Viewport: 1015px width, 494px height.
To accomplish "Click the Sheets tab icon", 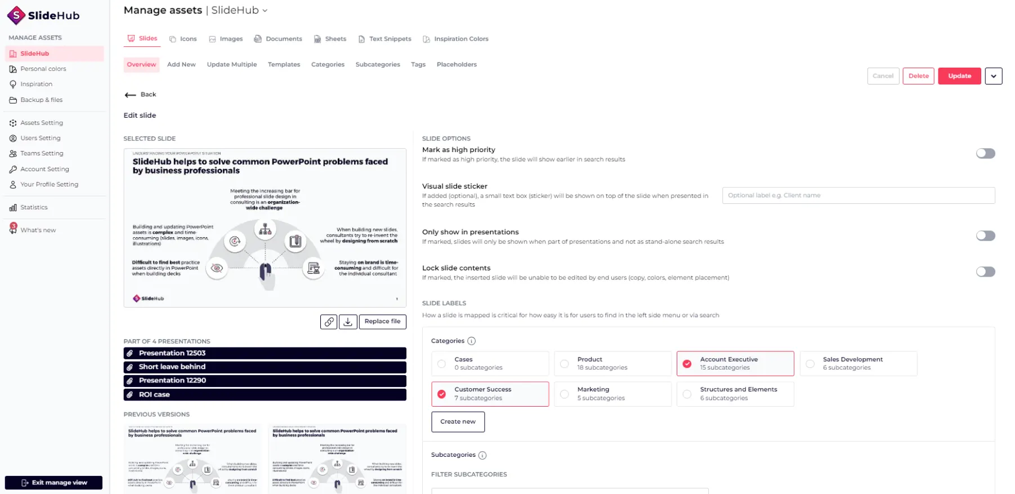I will pyautogui.click(x=318, y=39).
